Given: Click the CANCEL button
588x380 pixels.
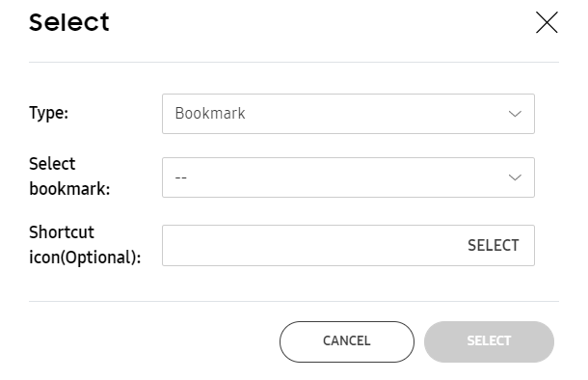Looking at the screenshot, I should 347,341.
